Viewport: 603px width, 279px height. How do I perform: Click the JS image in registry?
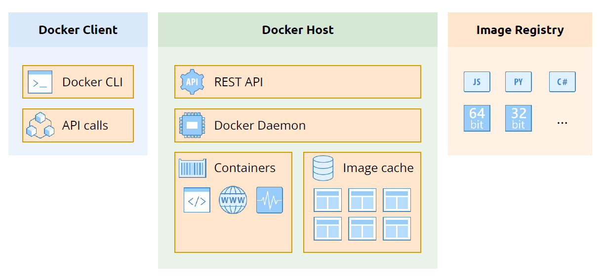click(x=477, y=82)
